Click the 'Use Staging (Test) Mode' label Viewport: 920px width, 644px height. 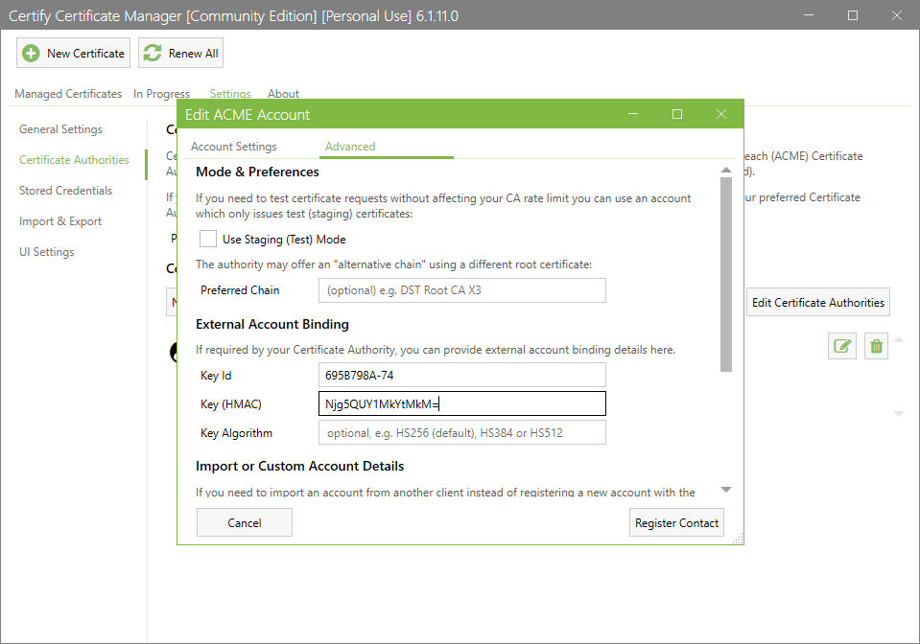click(284, 239)
